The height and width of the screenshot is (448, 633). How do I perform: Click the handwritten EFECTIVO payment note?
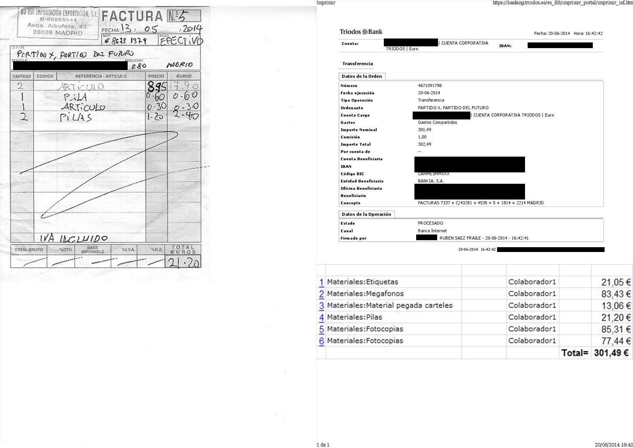(x=181, y=41)
